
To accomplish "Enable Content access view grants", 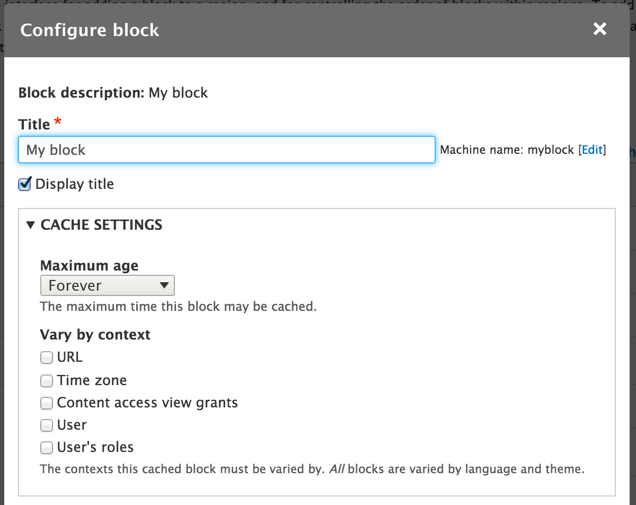I will [x=47, y=403].
